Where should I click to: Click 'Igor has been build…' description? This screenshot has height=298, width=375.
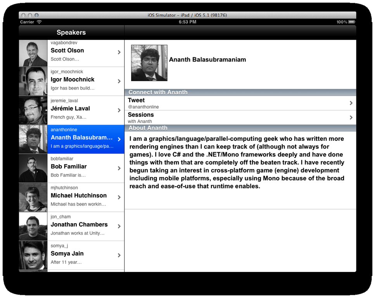[x=73, y=88]
